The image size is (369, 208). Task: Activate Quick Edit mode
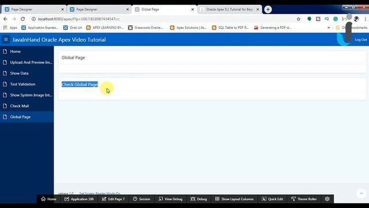[272, 199]
